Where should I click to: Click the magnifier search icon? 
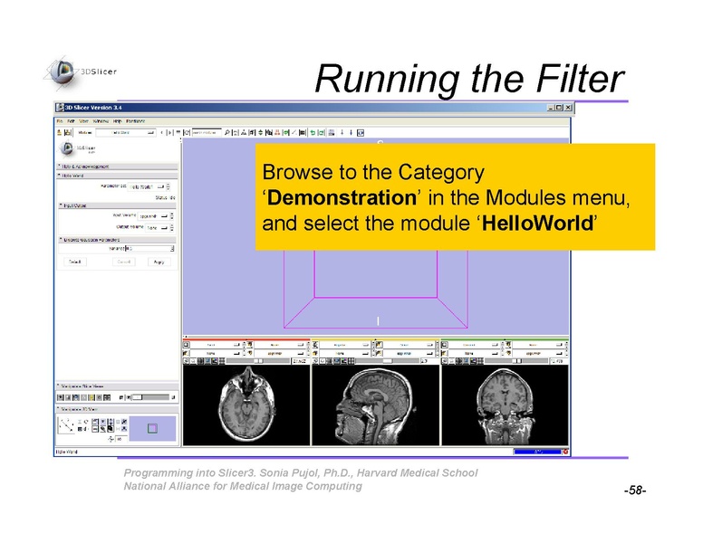click(226, 132)
